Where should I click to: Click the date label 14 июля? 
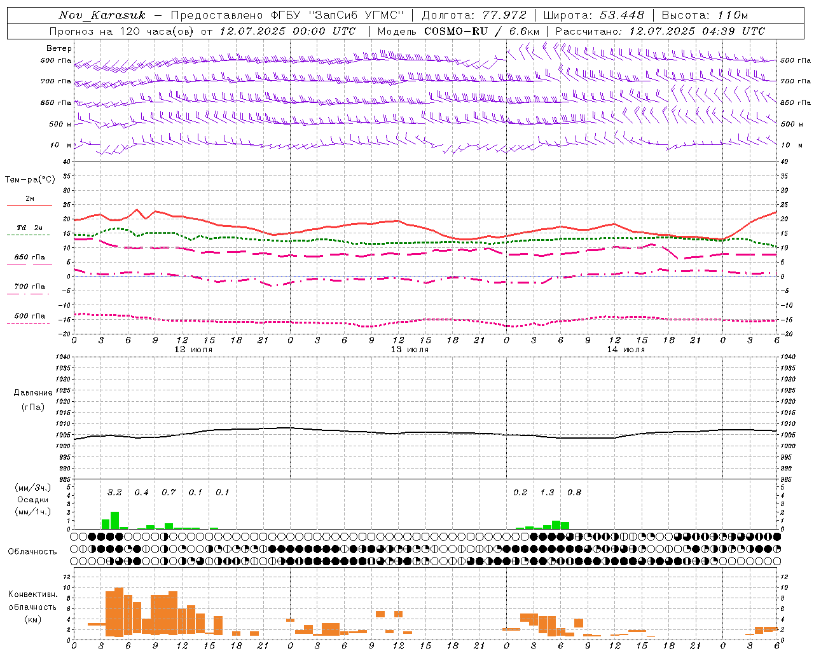626,350
